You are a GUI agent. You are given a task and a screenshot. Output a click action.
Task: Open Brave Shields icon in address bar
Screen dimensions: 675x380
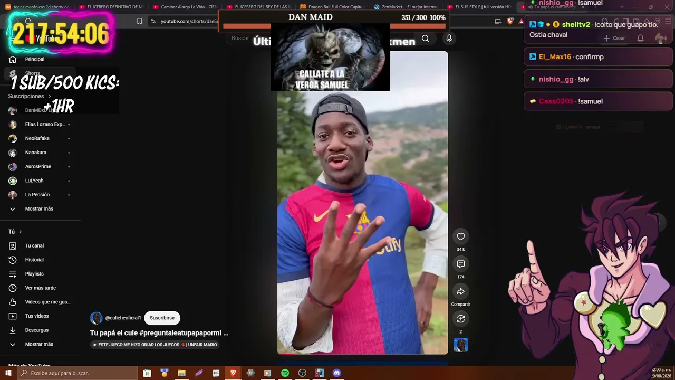[x=510, y=21]
